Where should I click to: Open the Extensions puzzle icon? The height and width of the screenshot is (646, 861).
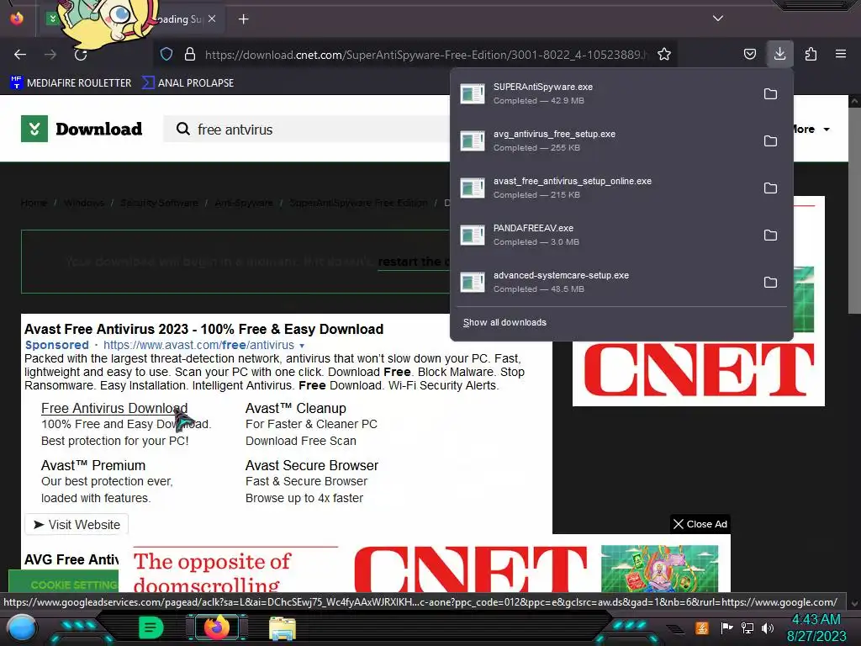pos(811,54)
